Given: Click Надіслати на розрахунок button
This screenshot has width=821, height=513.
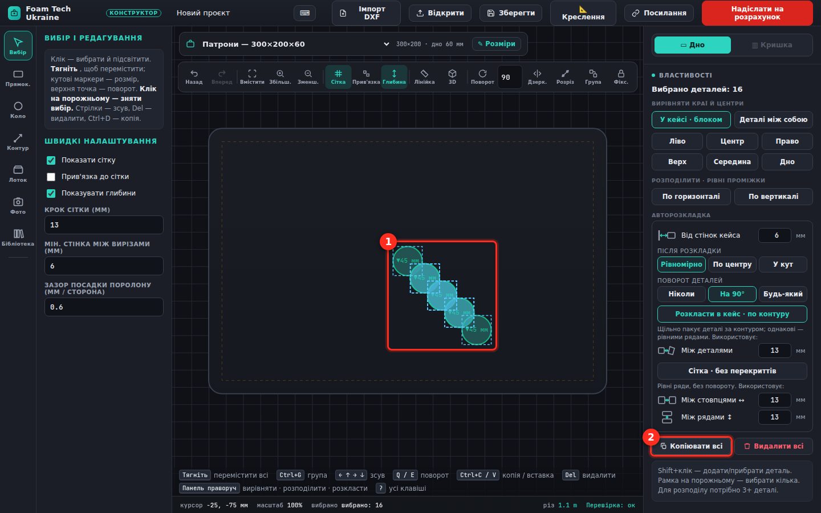Looking at the screenshot, I should pos(757,13).
